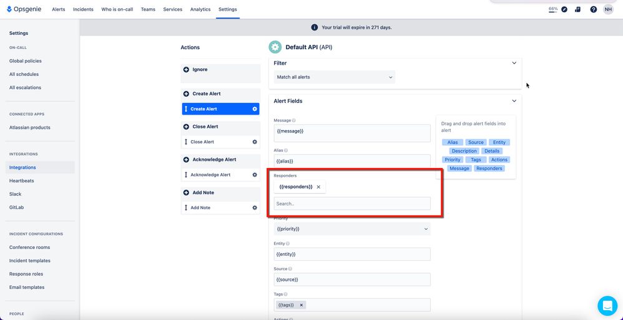Open the Teams tab
Viewport: 623px width, 320px height.
[148, 9]
